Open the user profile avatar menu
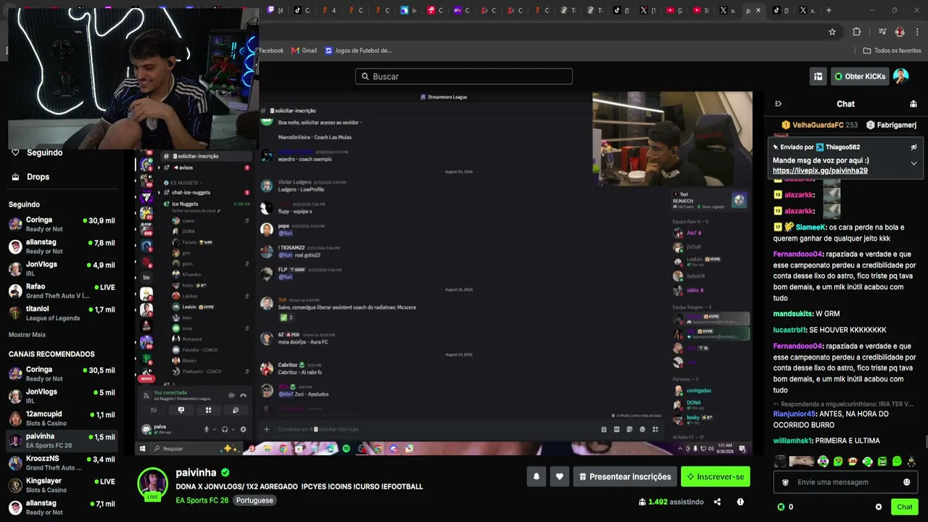Screen dimensions: 928x522 click(x=901, y=76)
